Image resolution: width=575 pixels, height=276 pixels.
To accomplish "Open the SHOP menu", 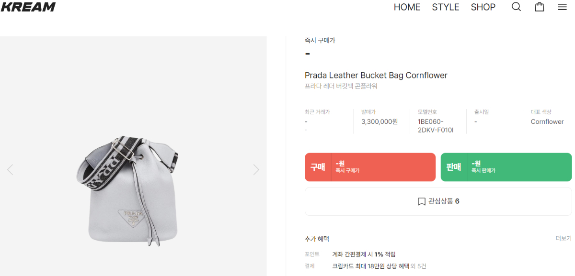I will (483, 7).
